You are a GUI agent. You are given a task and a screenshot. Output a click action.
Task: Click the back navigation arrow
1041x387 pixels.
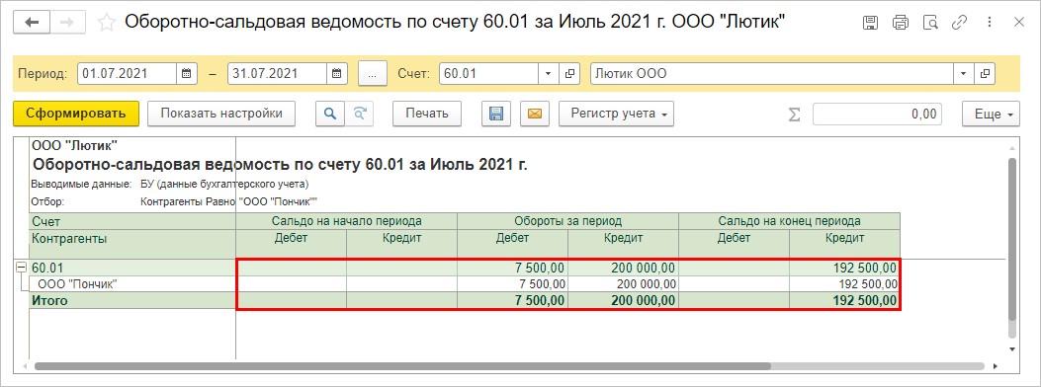[x=32, y=23]
